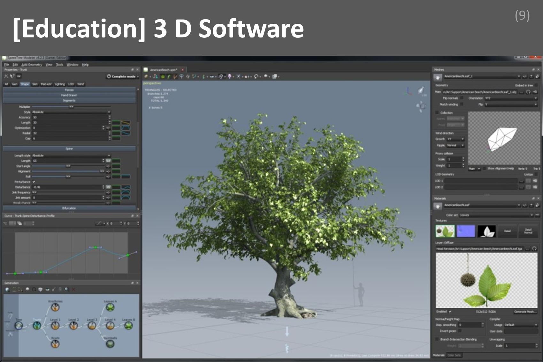Open the Orientation XYZ dropdown
The image size is (543, 362).
pos(511,98)
